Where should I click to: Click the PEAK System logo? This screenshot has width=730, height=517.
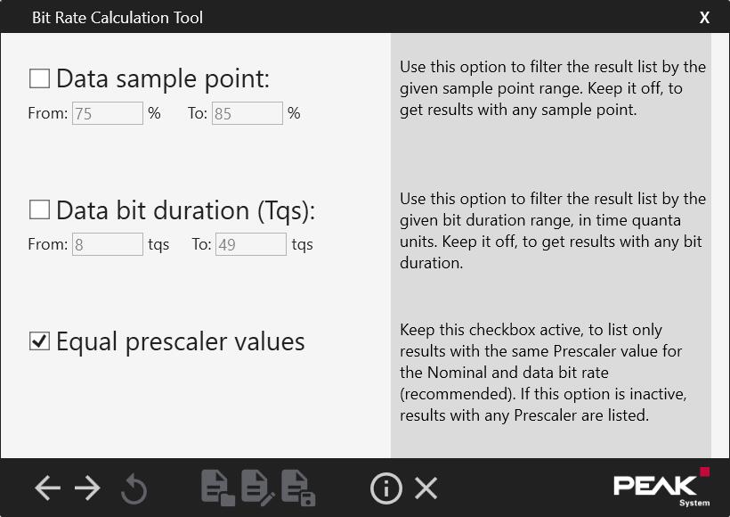click(661, 488)
